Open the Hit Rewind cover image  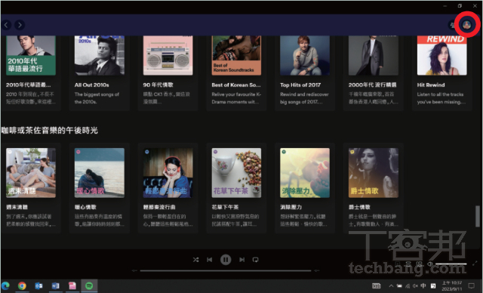441,55
